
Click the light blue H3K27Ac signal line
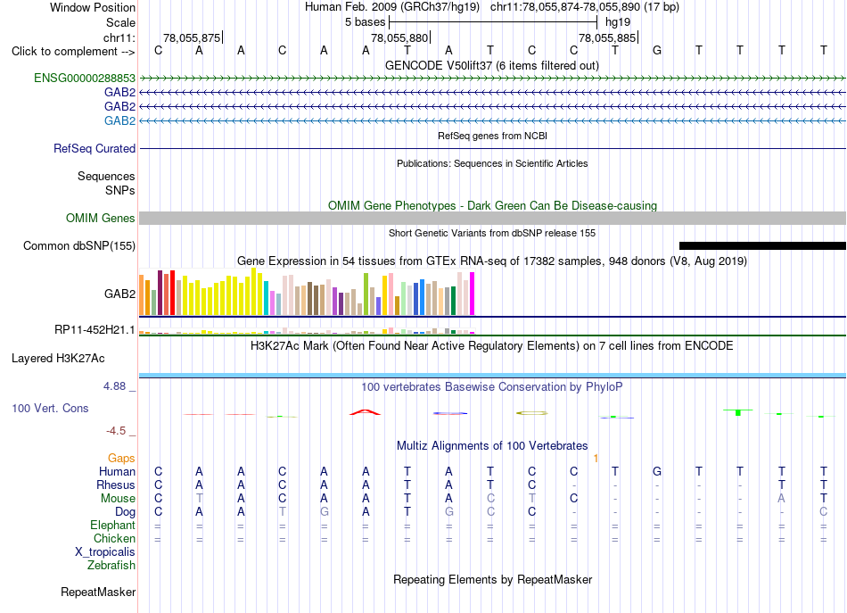492,375
